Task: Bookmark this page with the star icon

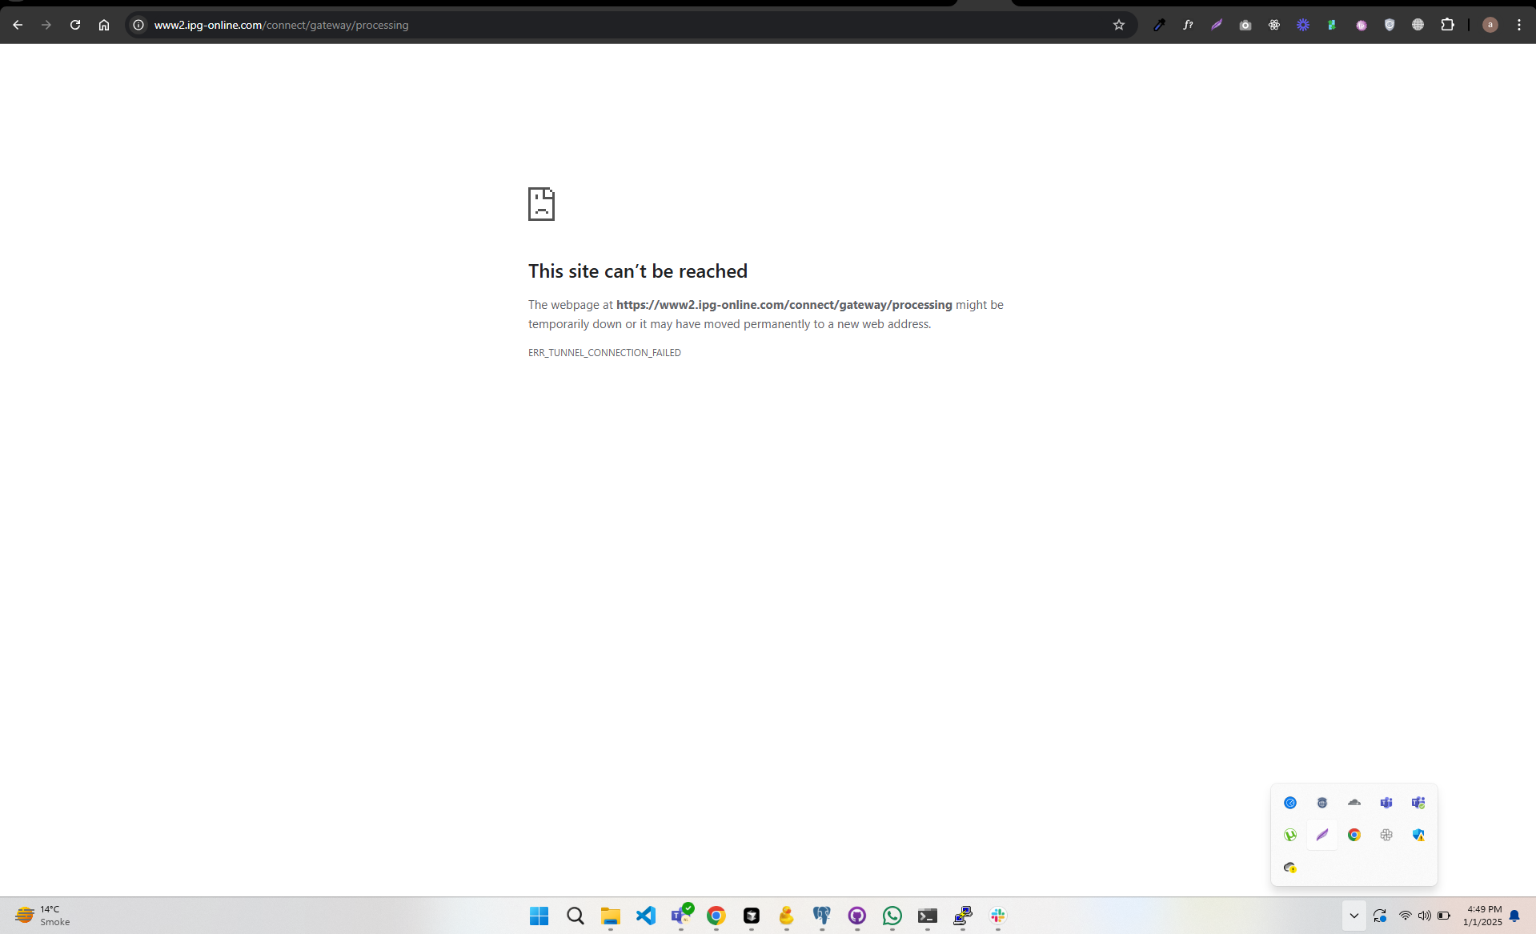Action: click(x=1118, y=25)
